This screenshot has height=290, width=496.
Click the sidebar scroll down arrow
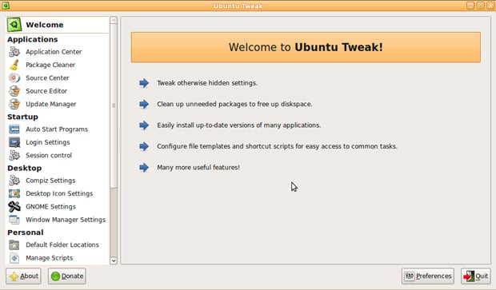114,260
